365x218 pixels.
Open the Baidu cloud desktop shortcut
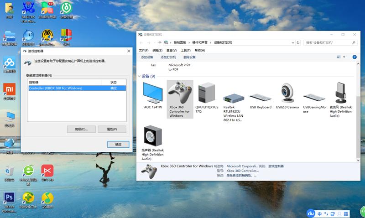coord(9,65)
